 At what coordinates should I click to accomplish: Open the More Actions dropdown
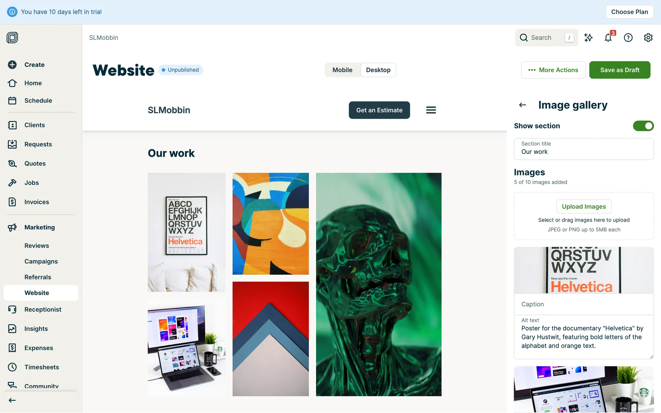(553, 70)
